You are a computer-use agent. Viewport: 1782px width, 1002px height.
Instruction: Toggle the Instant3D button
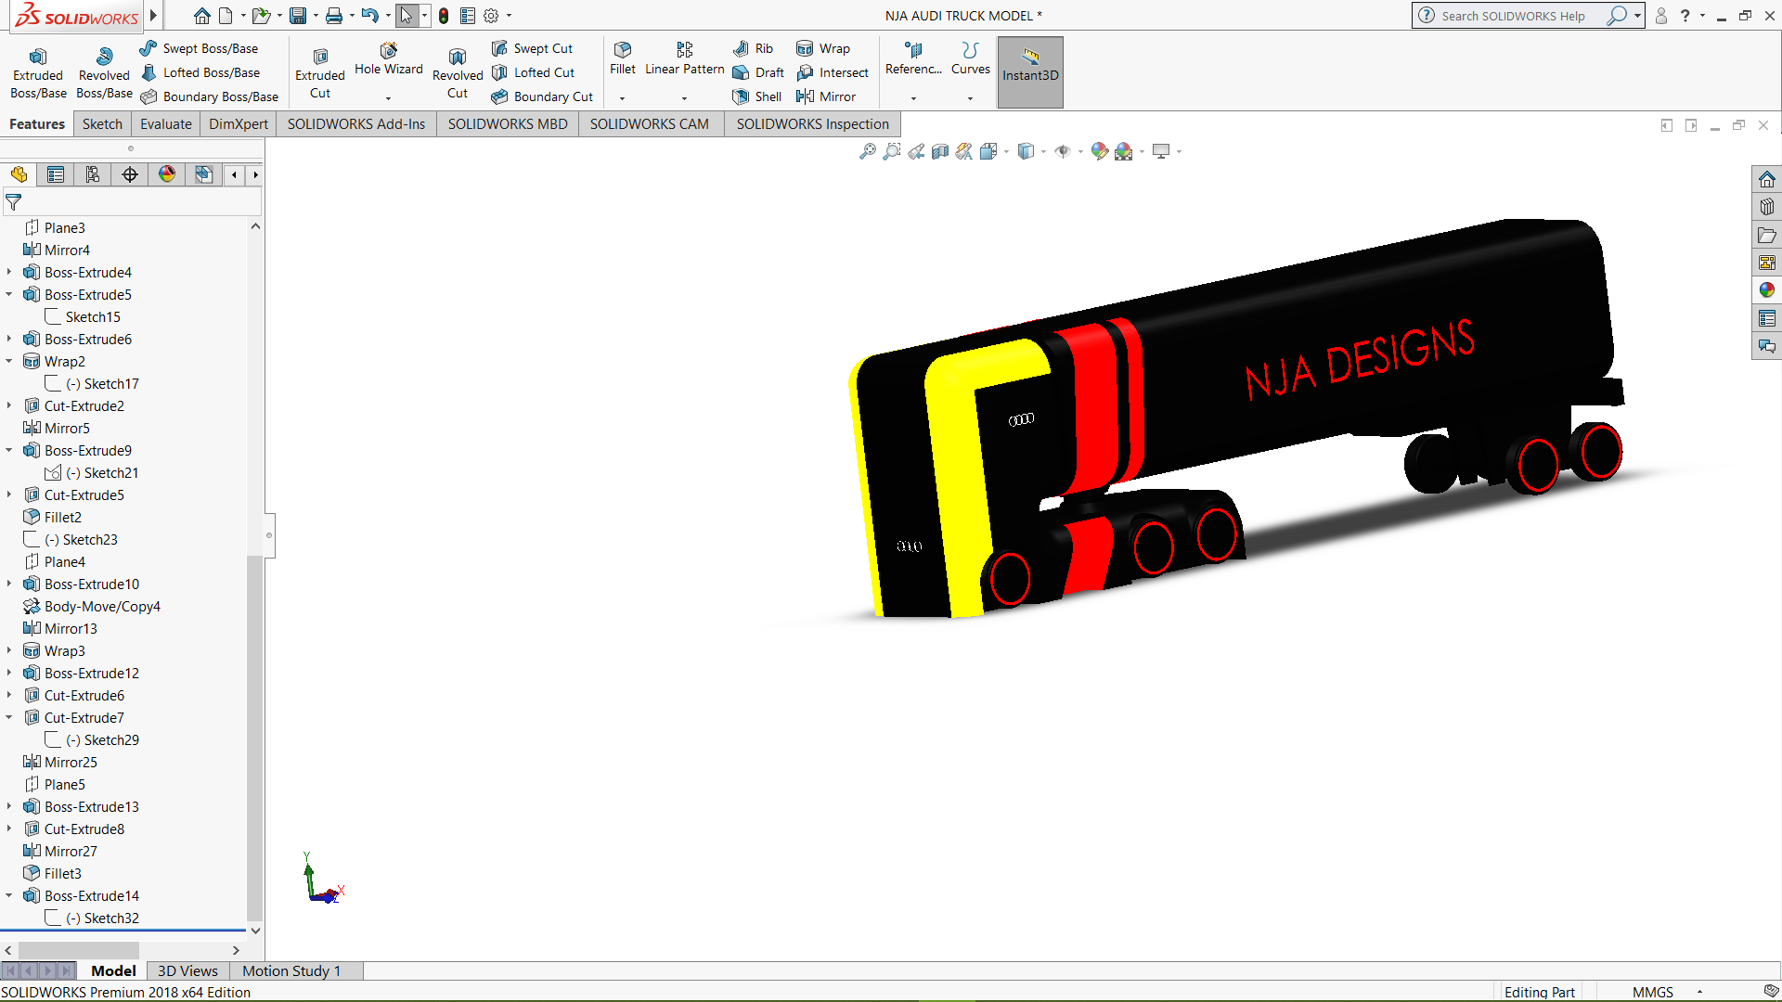pos(1030,71)
